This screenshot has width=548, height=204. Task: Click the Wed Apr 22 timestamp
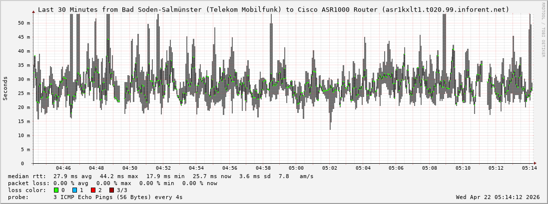click(498, 197)
